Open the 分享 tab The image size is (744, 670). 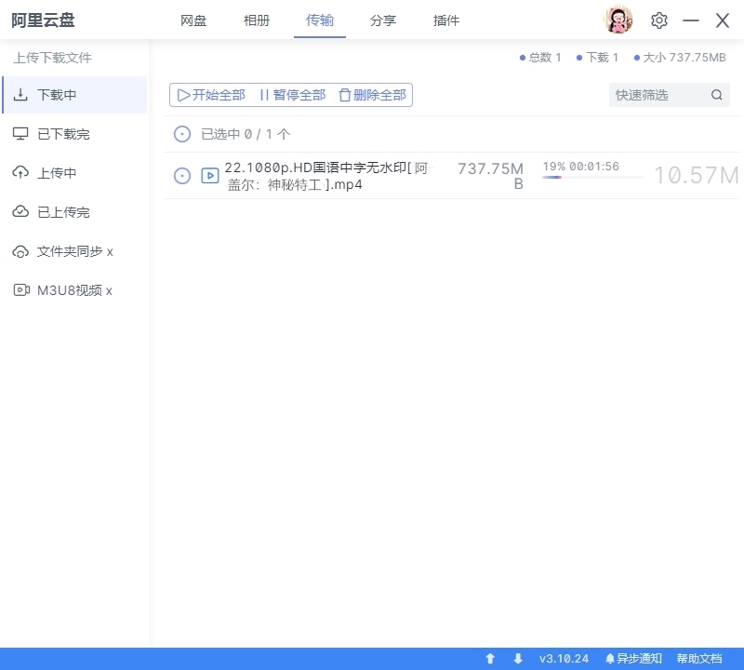(382, 20)
